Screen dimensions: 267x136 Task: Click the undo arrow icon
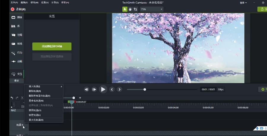pos(12,98)
